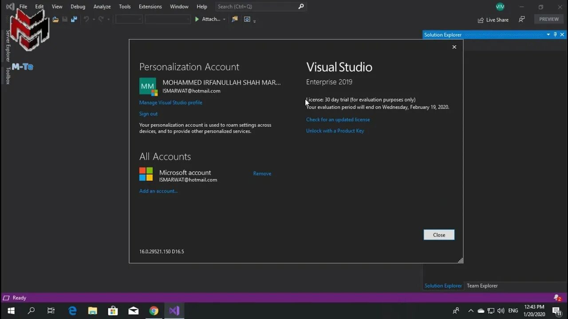Click the Redo arrow in toolbar

(101, 19)
